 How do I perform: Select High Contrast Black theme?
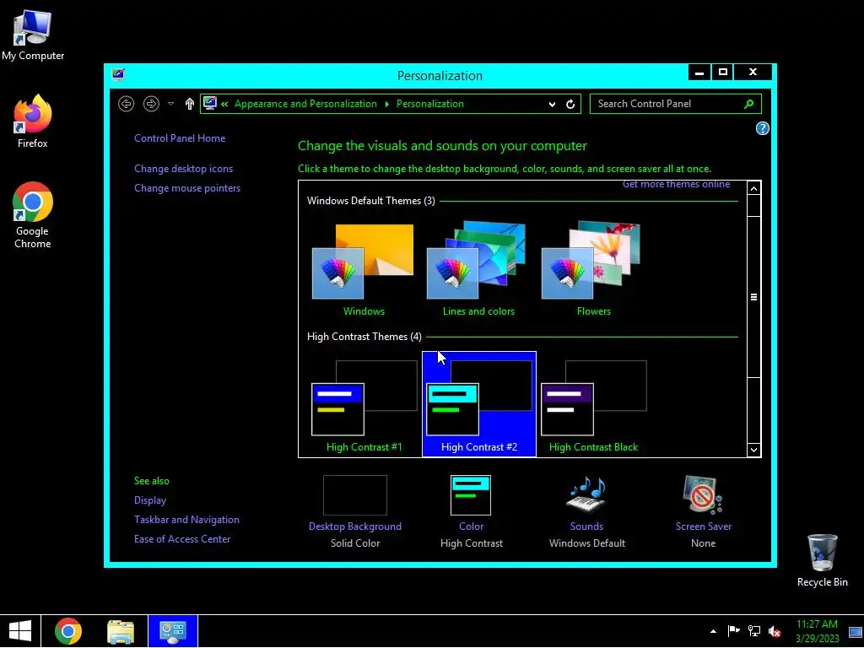pyautogui.click(x=593, y=404)
